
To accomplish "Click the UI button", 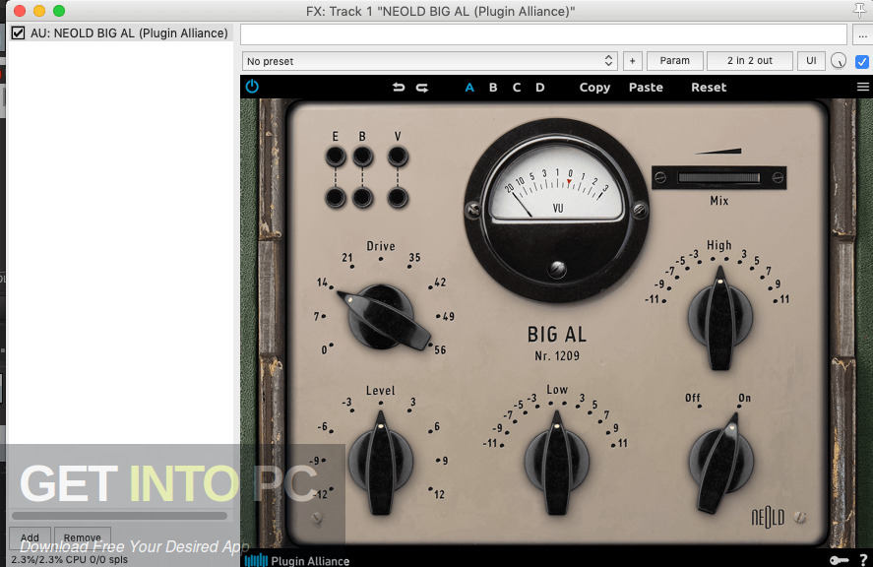I will 811,61.
